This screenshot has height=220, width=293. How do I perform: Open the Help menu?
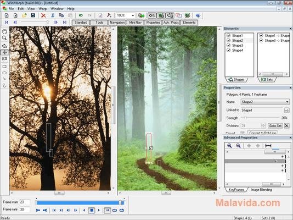[x=71, y=9]
